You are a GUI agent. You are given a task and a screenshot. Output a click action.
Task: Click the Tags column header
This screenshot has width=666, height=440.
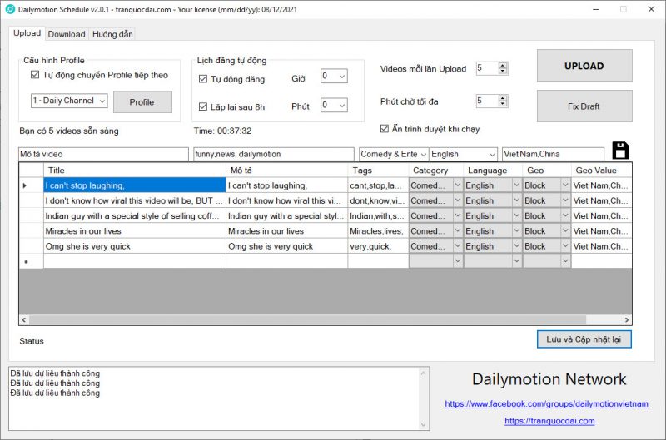(378, 171)
